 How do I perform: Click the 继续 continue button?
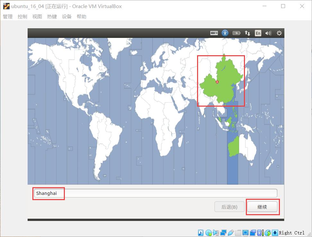[x=262, y=207]
